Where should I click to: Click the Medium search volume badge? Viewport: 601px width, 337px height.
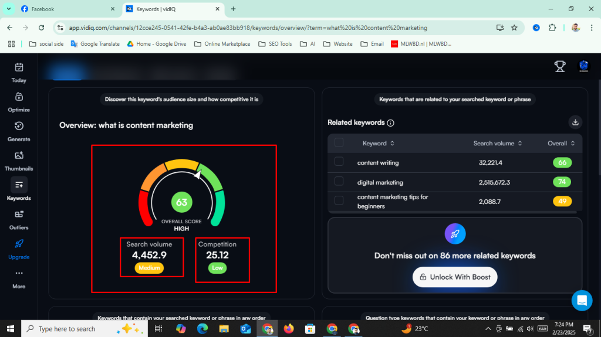pyautogui.click(x=149, y=268)
